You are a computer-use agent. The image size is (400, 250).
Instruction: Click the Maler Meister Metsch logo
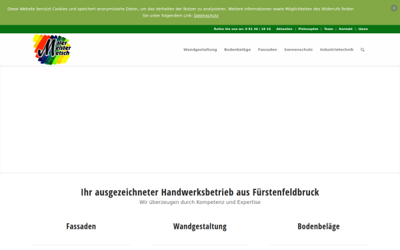click(52, 50)
